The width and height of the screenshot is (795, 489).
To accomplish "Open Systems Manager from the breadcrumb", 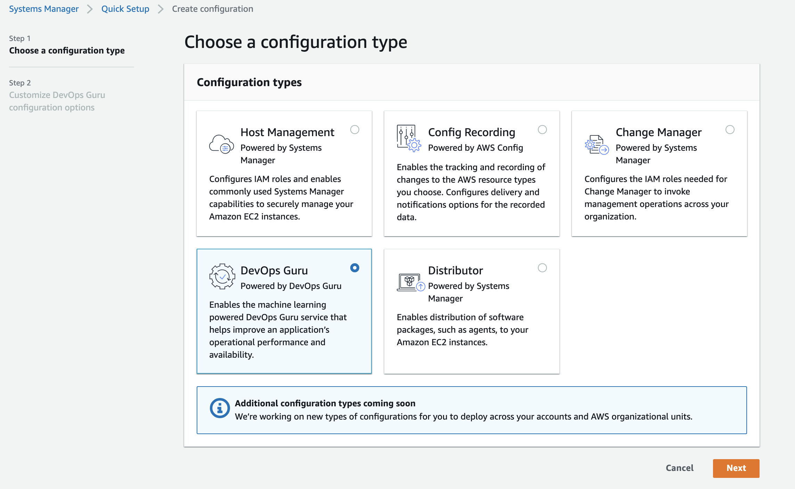I will [x=43, y=9].
